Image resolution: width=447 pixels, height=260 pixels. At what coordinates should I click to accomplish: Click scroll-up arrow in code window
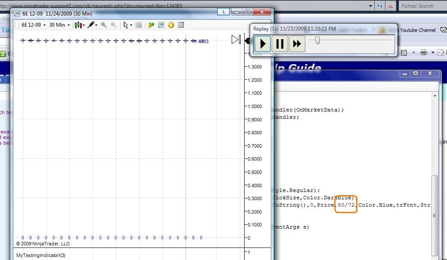click(435, 96)
